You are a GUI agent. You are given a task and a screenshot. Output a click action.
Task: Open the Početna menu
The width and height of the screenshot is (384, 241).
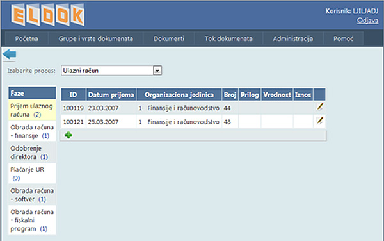[x=26, y=38]
